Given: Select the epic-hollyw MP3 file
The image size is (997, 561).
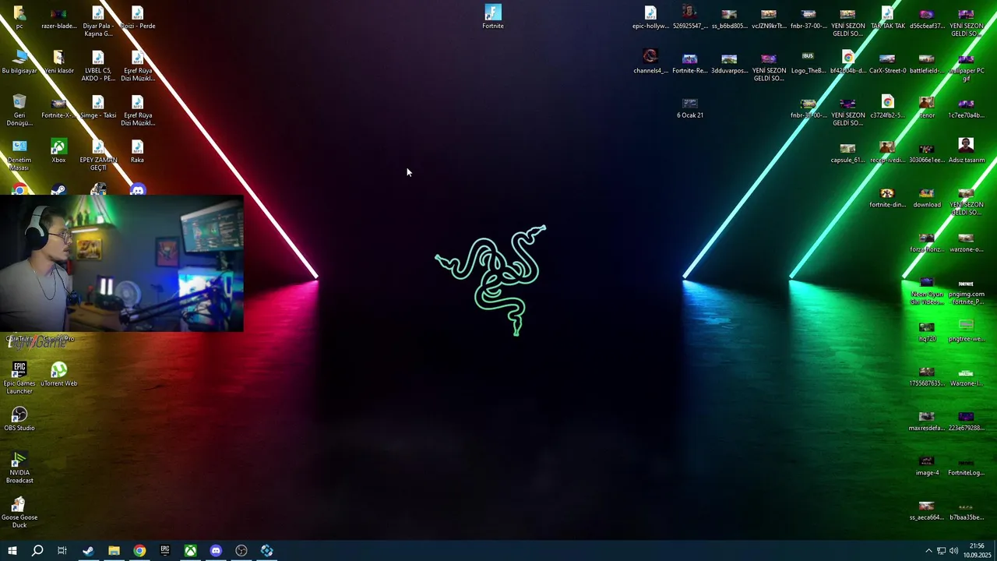Looking at the screenshot, I should coord(650,17).
